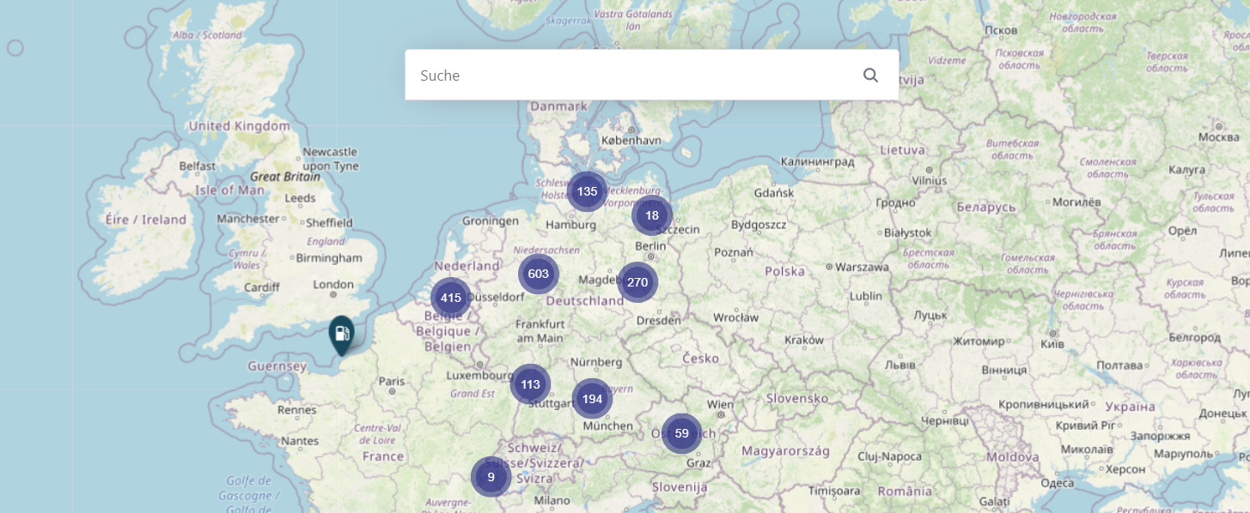Screen dimensions: 1250x513
Task: Click the Birmingham label on the map
Action: point(329,258)
